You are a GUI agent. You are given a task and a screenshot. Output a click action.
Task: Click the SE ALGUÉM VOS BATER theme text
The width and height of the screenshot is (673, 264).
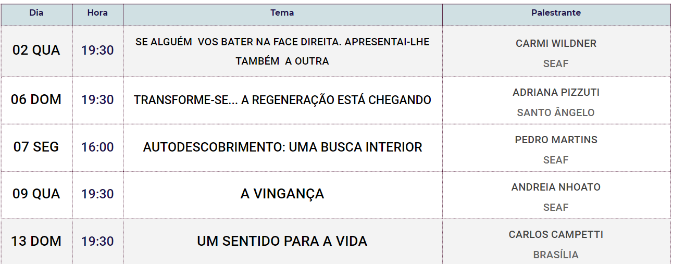[x=282, y=51]
